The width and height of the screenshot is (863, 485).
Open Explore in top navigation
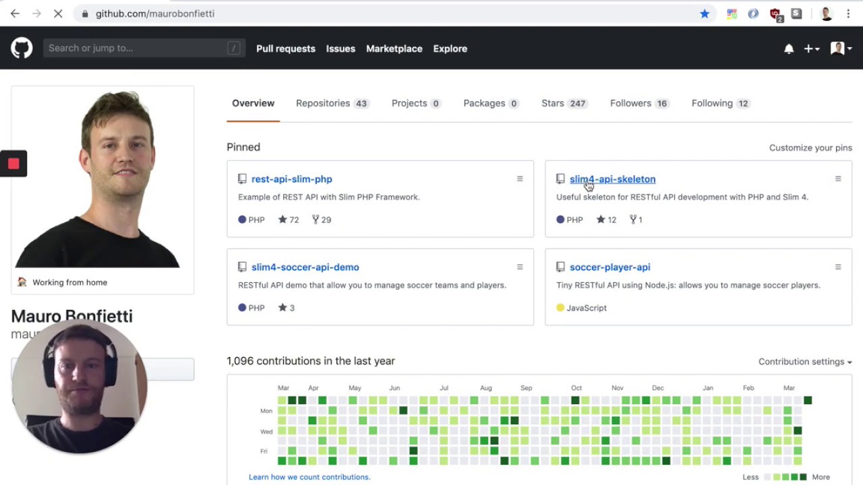click(x=450, y=48)
